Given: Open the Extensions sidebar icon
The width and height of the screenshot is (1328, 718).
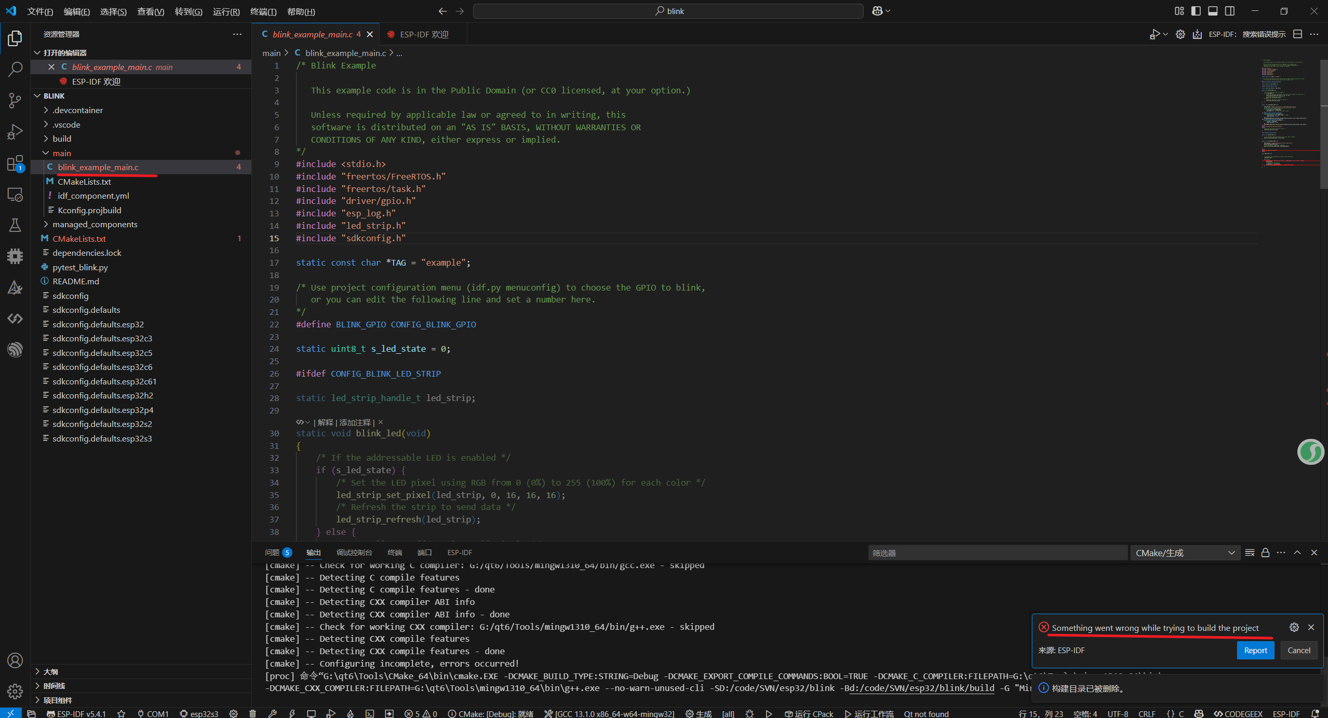Looking at the screenshot, I should point(15,163).
